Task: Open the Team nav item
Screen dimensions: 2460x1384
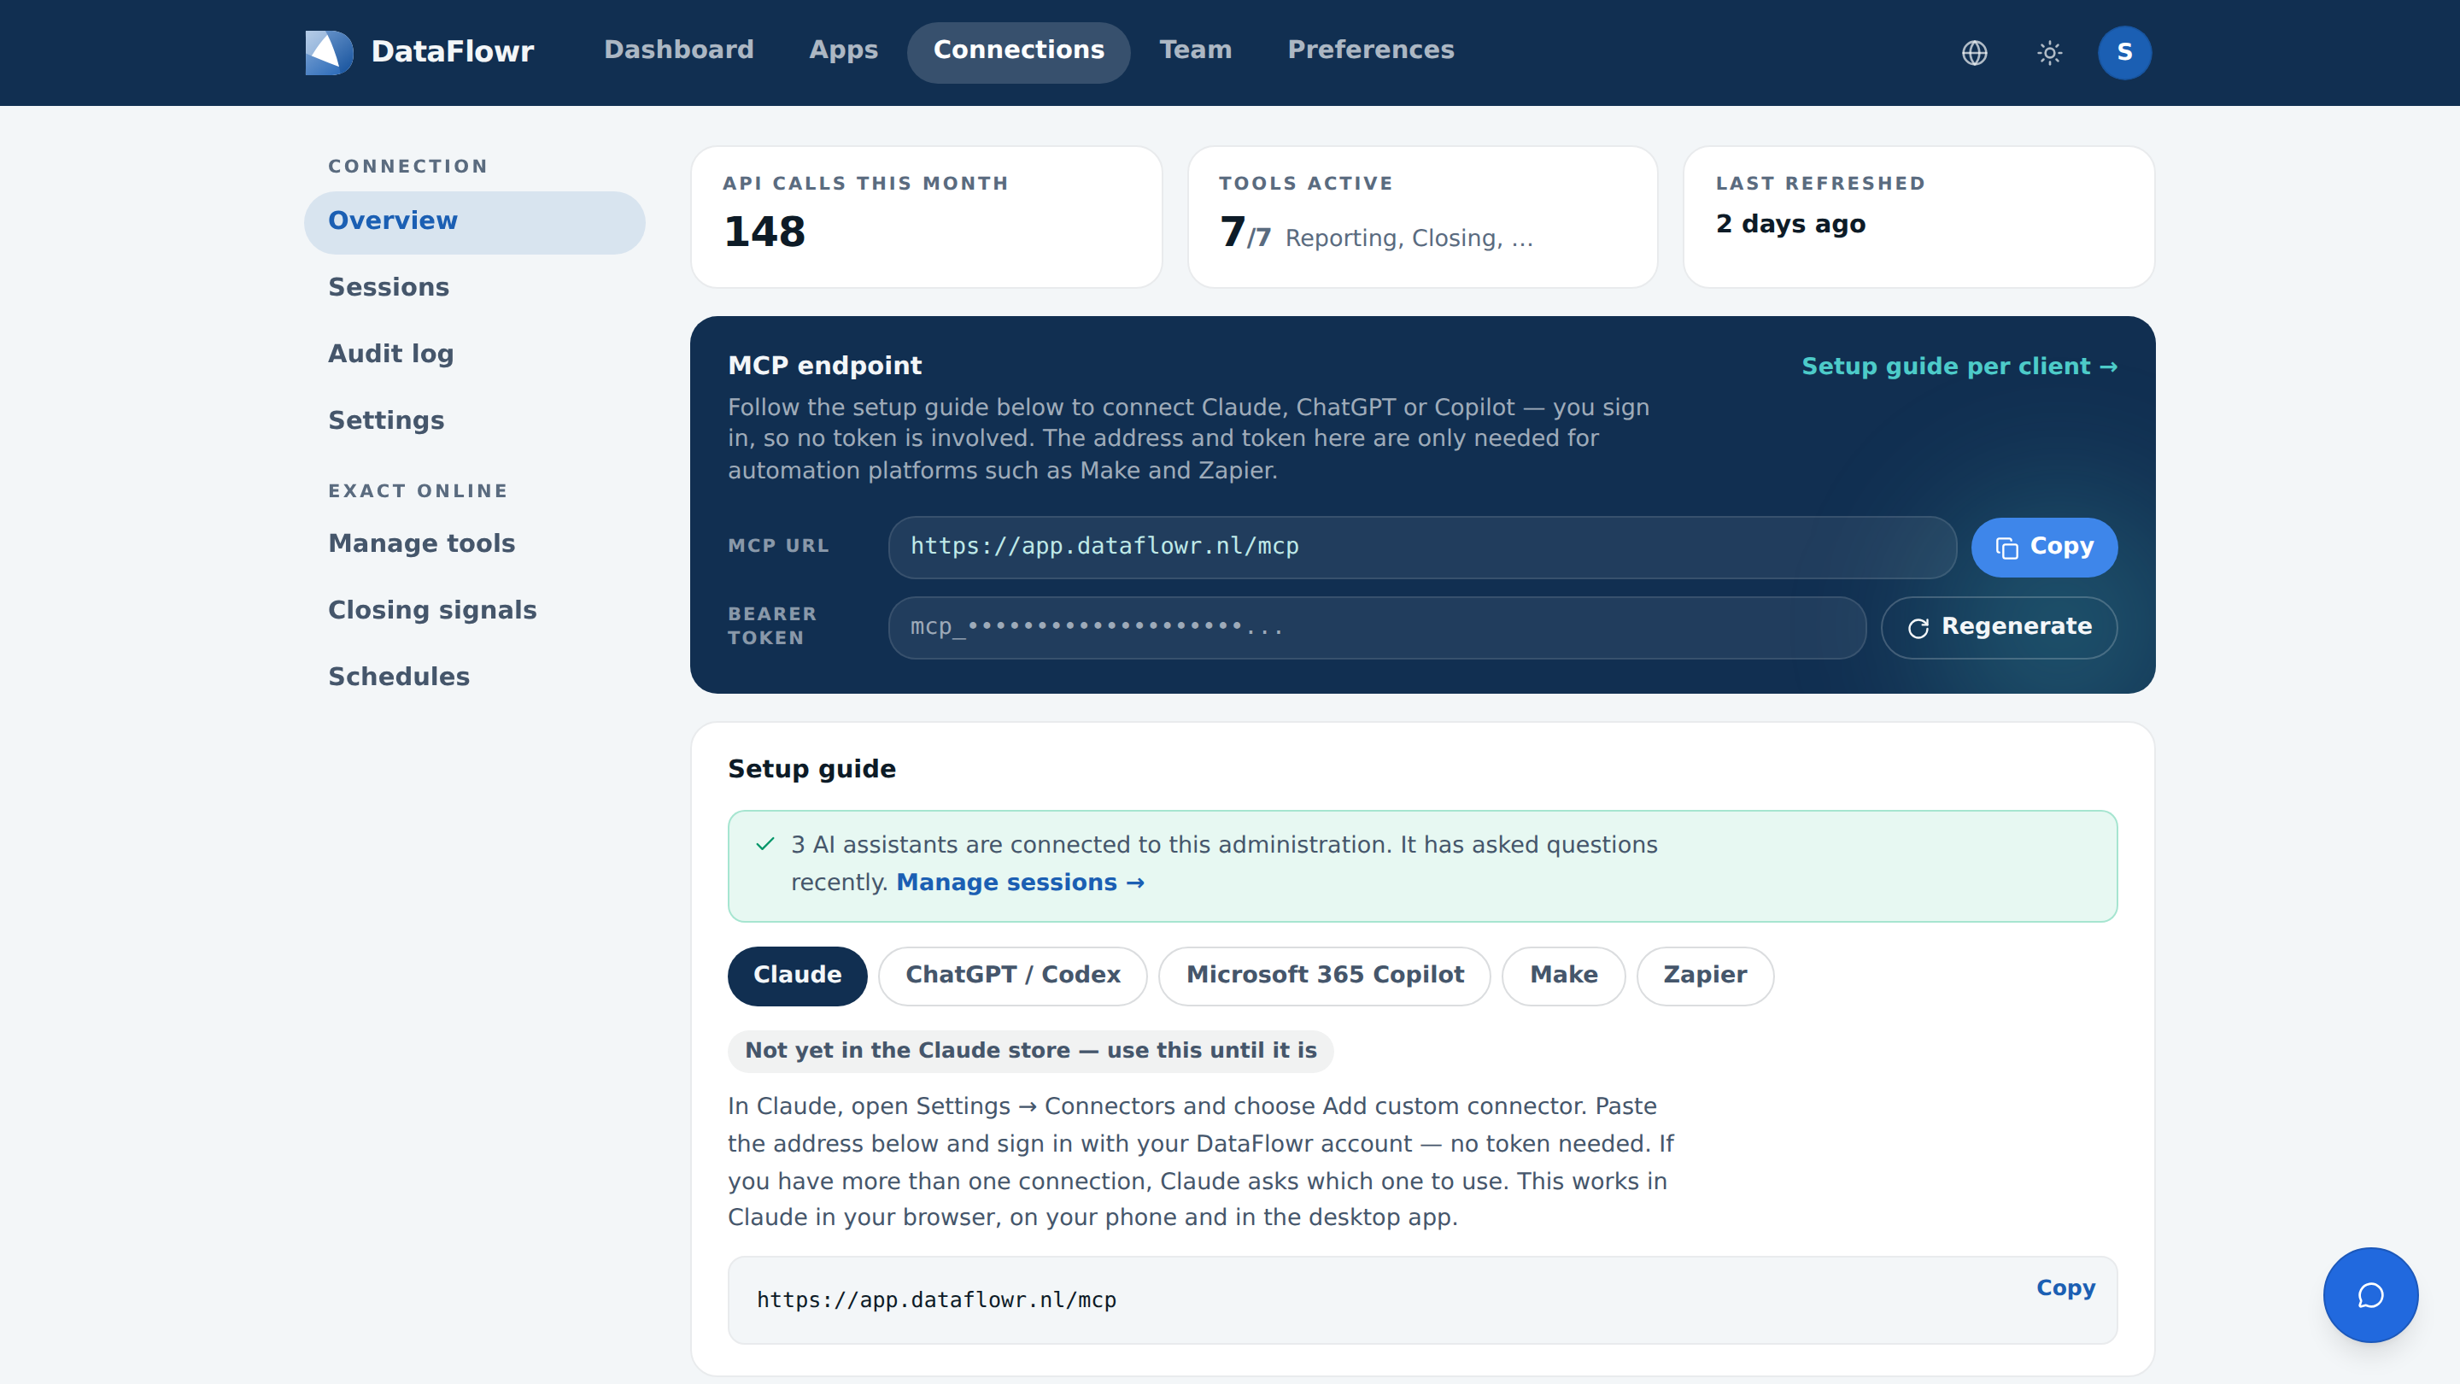Action: pyautogui.click(x=1195, y=50)
